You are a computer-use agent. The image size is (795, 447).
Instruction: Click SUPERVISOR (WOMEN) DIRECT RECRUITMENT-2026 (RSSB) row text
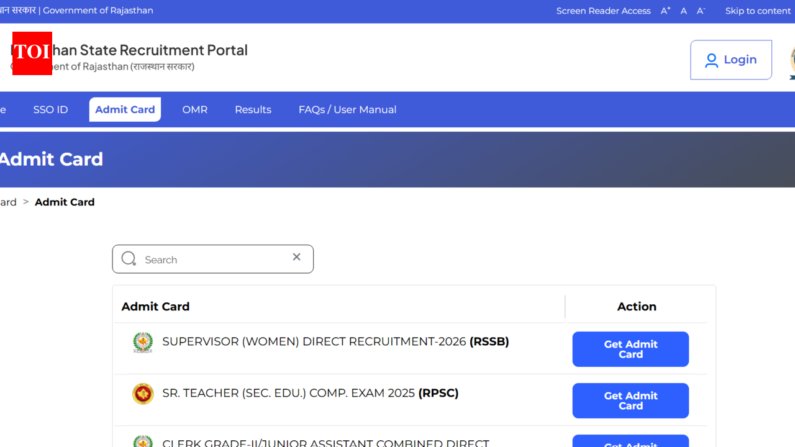pyautogui.click(x=335, y=341)
